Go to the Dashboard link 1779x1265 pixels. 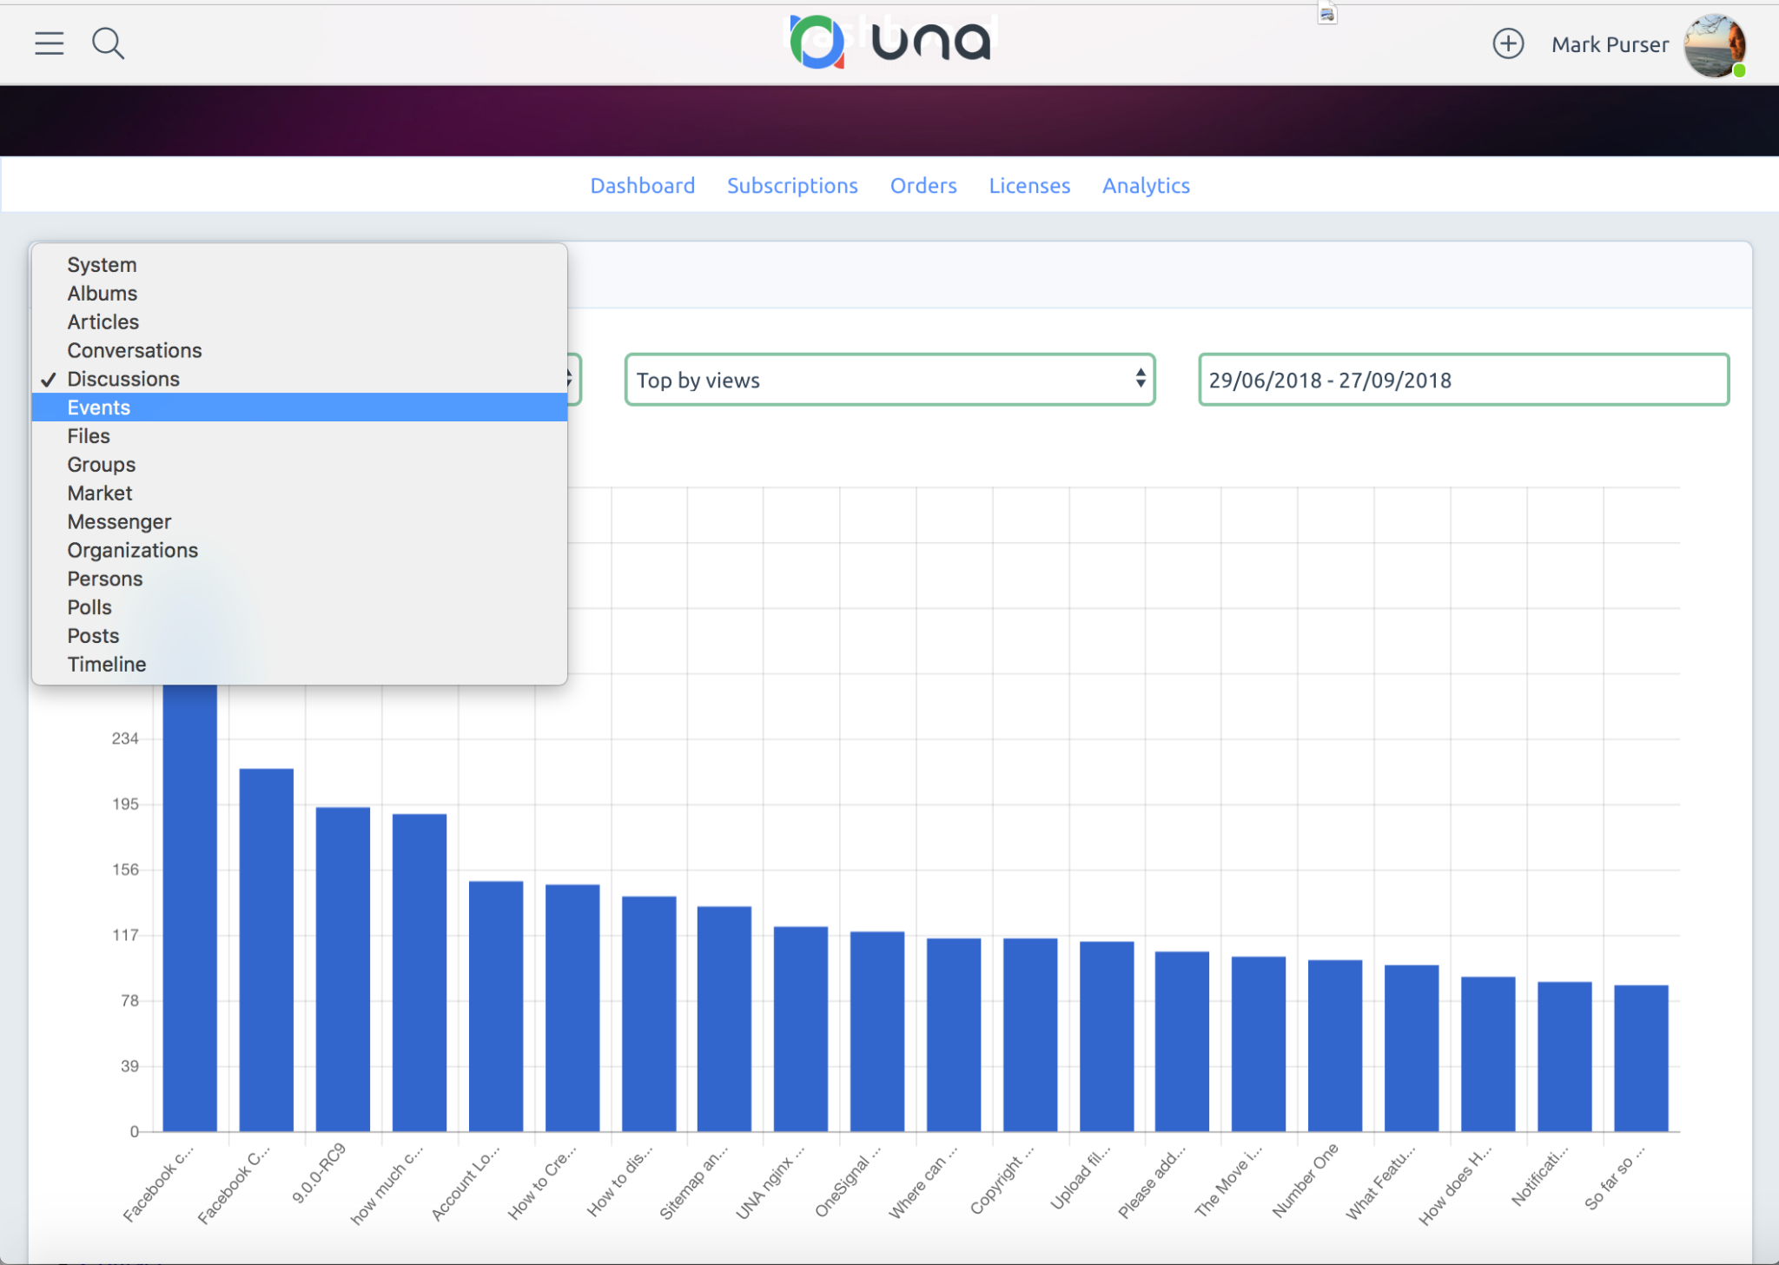pyautogui.click(x=642, y=186)
